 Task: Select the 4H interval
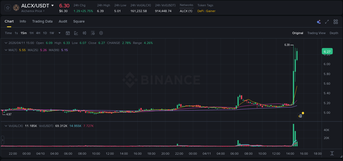[x=38, y=33]
